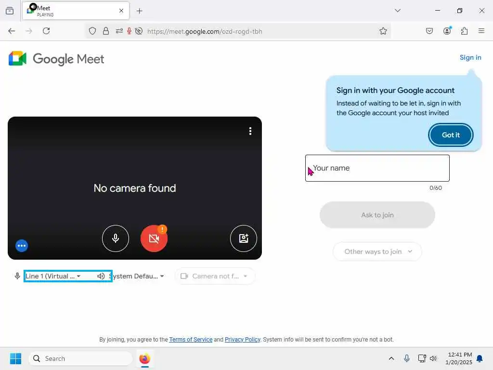Click the speaker icon beside System Default
Viewport: 493px width, 370px height.
point(101,276)
